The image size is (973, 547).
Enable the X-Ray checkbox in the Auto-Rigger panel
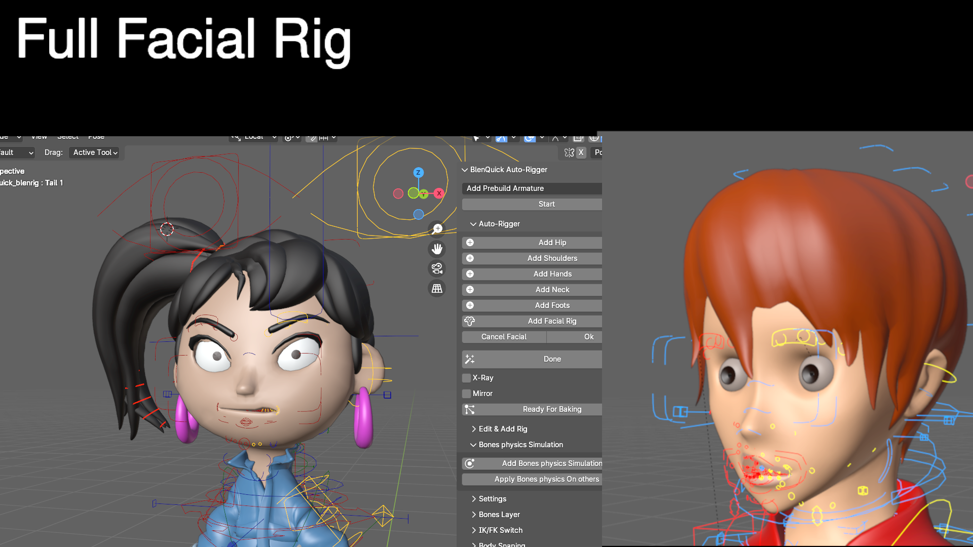(x=466, y=377)
